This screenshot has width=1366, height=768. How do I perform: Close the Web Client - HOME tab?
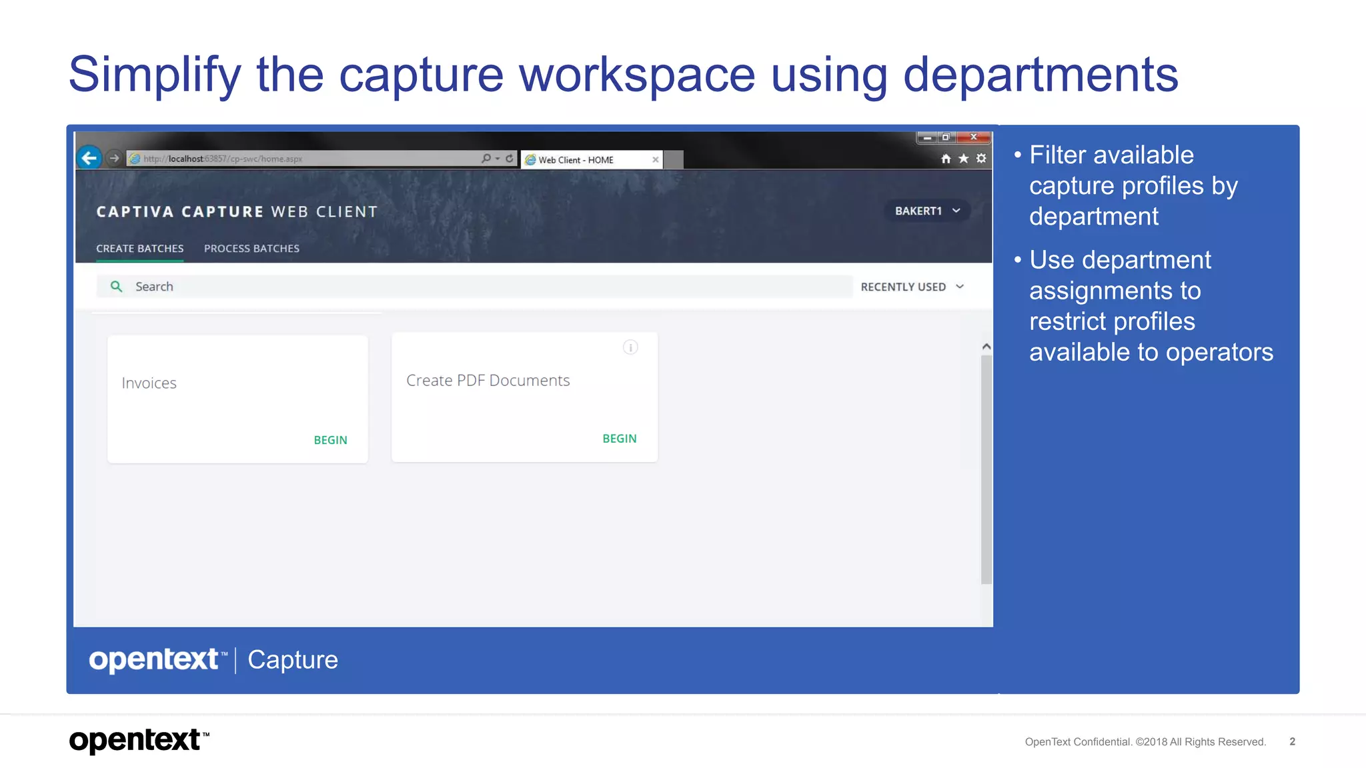[x=656, y=160]
